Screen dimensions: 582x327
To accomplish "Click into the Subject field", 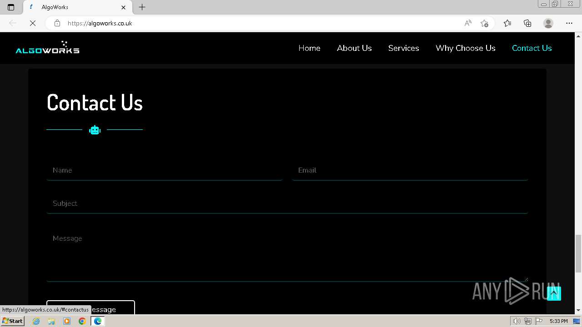I will coord(287,203).
